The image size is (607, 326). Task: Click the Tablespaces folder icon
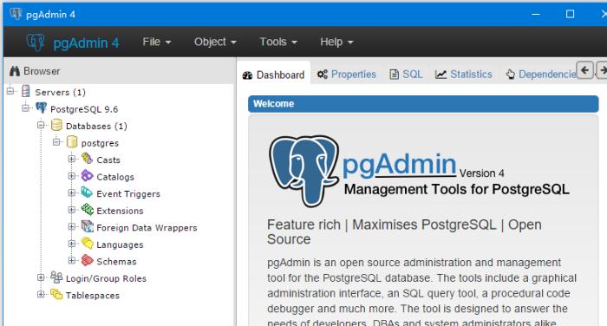(x=56, y=294)
